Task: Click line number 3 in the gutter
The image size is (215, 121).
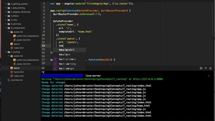Action: click(x=44, y=10)
